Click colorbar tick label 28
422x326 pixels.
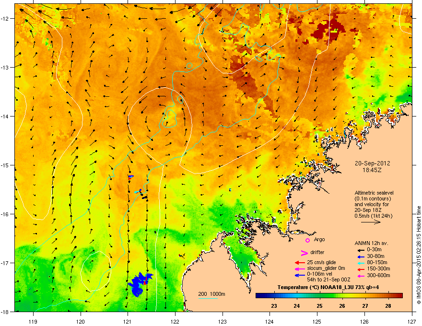[388, 306]
